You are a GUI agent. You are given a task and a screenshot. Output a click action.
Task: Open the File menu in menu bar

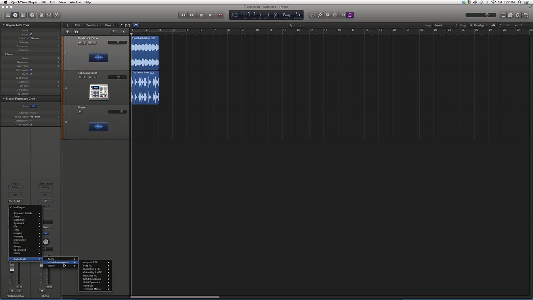click(44, 2)
